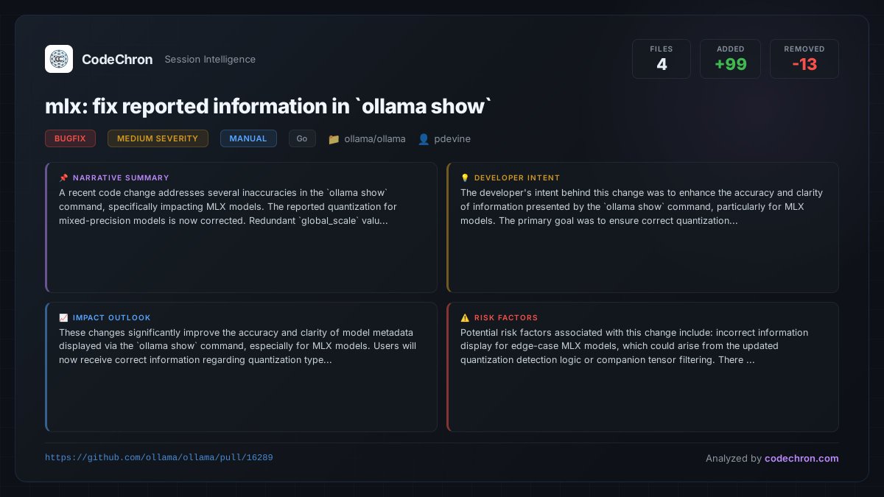Click the Go language badge
This screenshot has width=884, height=497.
click(302, 138)
